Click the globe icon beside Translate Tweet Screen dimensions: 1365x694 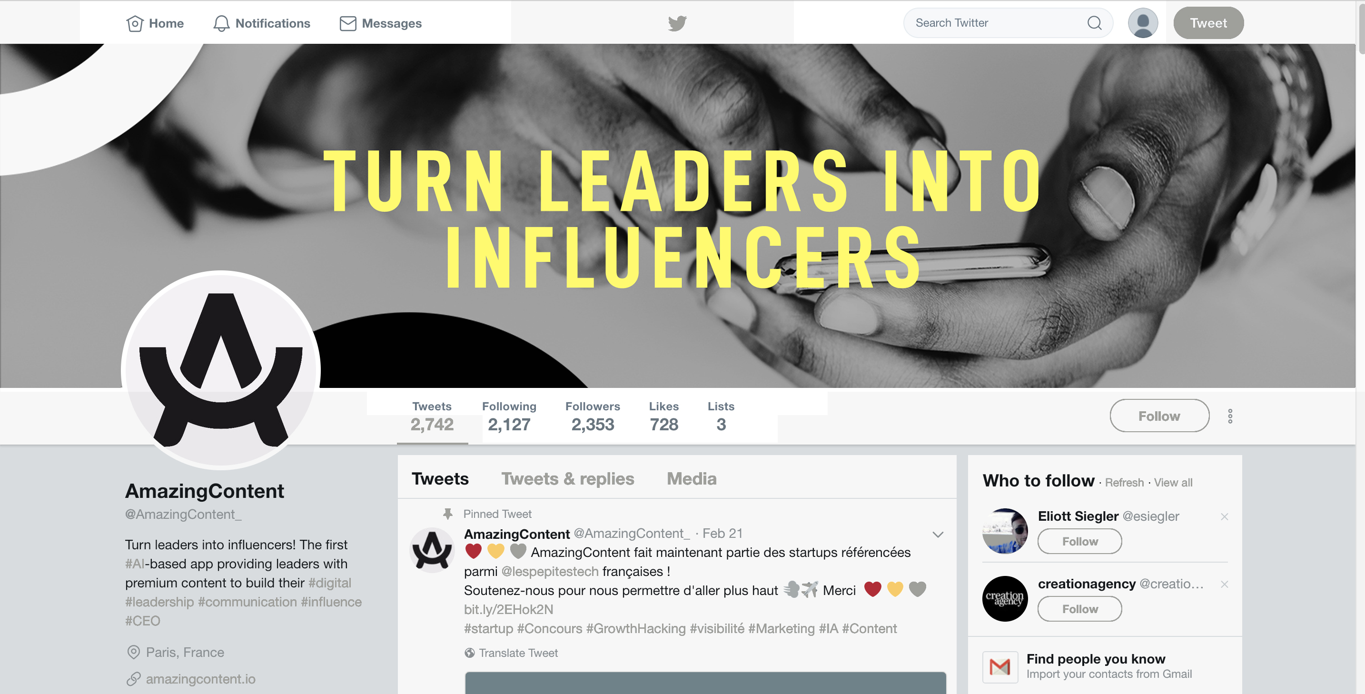pos(469,653)
